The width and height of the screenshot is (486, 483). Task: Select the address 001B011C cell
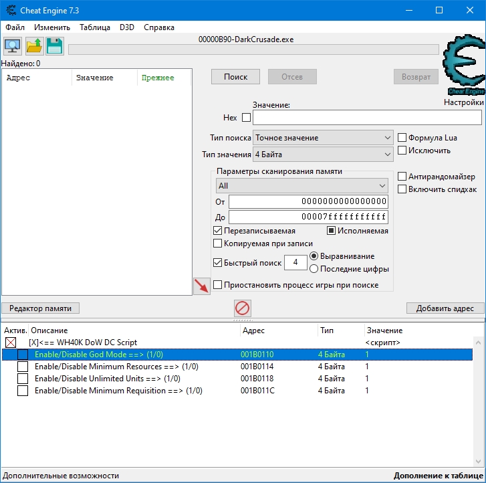[257, 391]
